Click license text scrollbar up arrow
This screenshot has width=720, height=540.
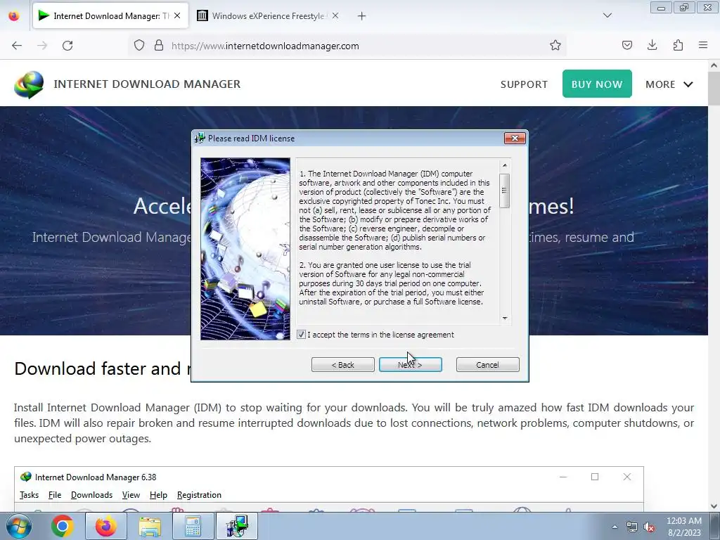[505, 165]
